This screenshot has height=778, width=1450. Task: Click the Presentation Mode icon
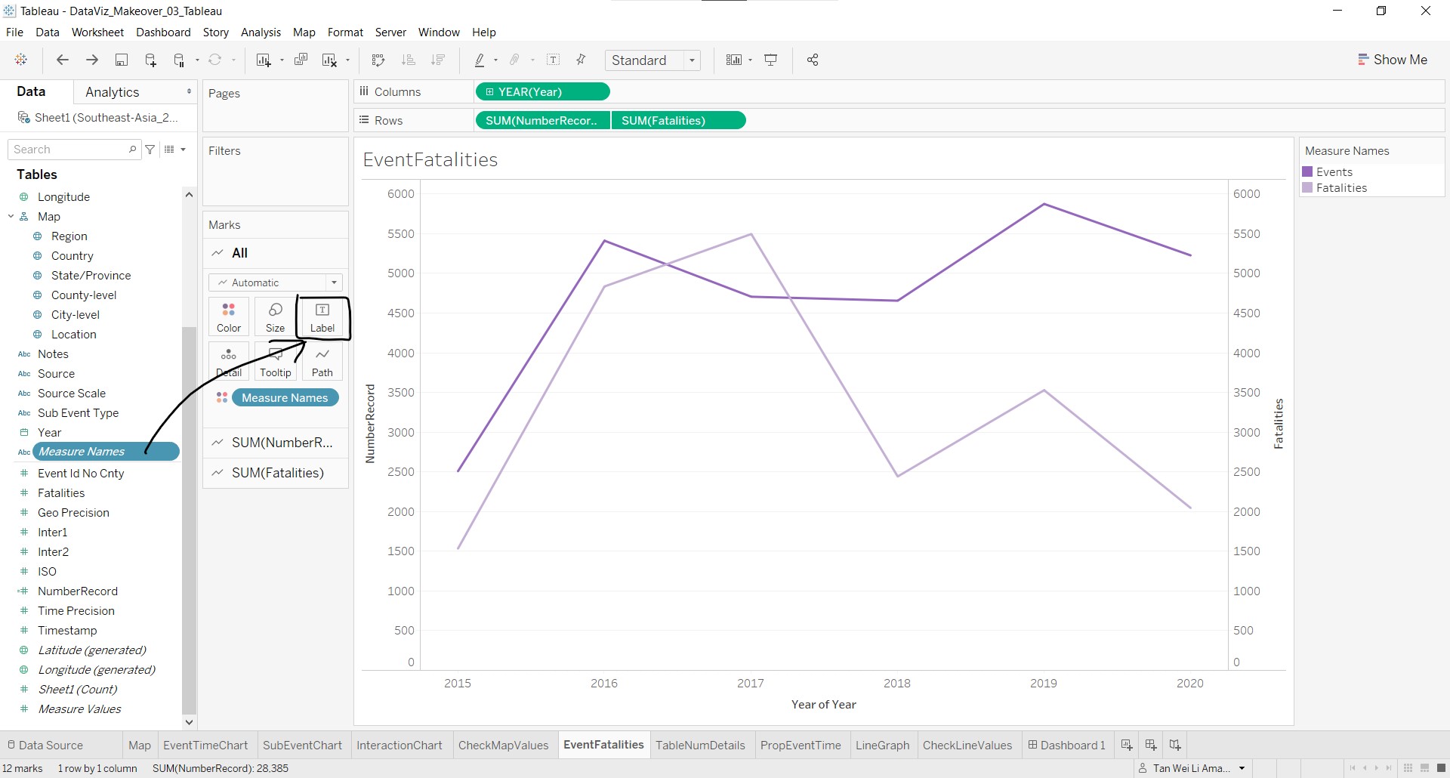coord(771,60)
